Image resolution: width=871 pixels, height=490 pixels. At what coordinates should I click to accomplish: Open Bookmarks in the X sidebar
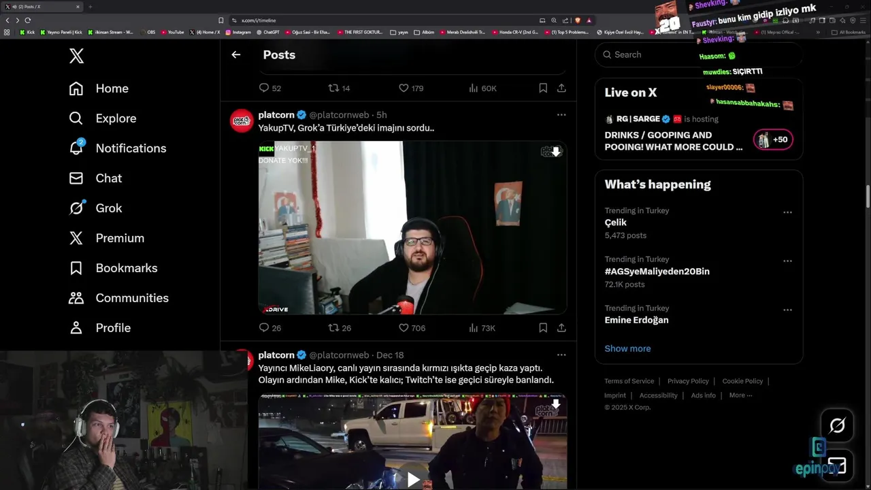113,268
